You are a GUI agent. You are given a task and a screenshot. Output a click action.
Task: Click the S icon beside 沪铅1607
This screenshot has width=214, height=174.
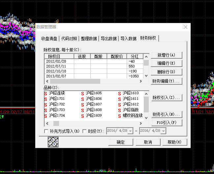click(x=82, y=105)
